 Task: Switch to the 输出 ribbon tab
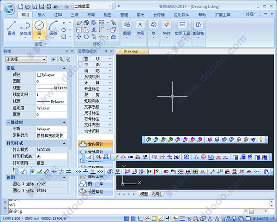[x=140, y=15]
